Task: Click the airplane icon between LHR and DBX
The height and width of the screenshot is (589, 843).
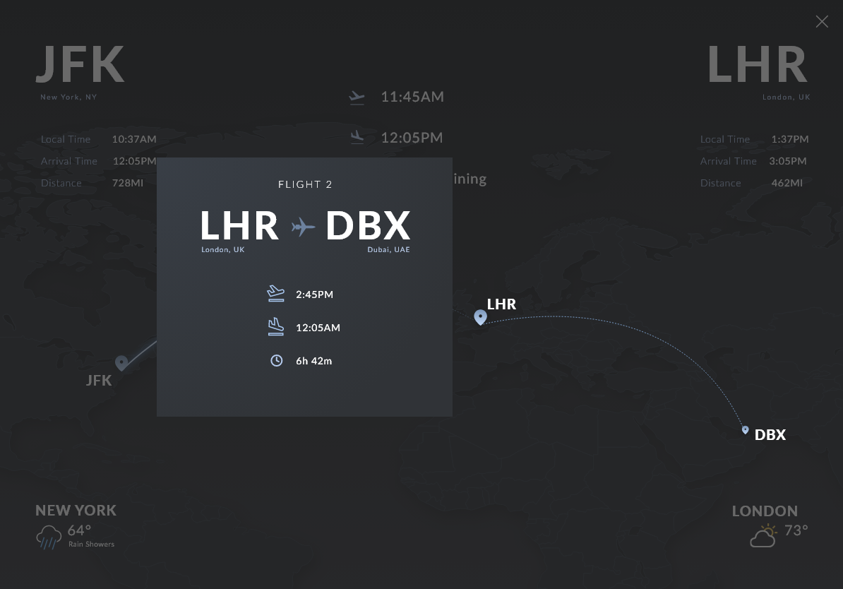Action: [303, 227]
